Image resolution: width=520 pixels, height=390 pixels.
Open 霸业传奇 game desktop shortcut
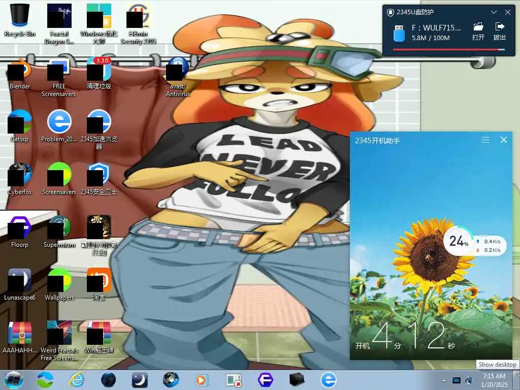(99, 236)
